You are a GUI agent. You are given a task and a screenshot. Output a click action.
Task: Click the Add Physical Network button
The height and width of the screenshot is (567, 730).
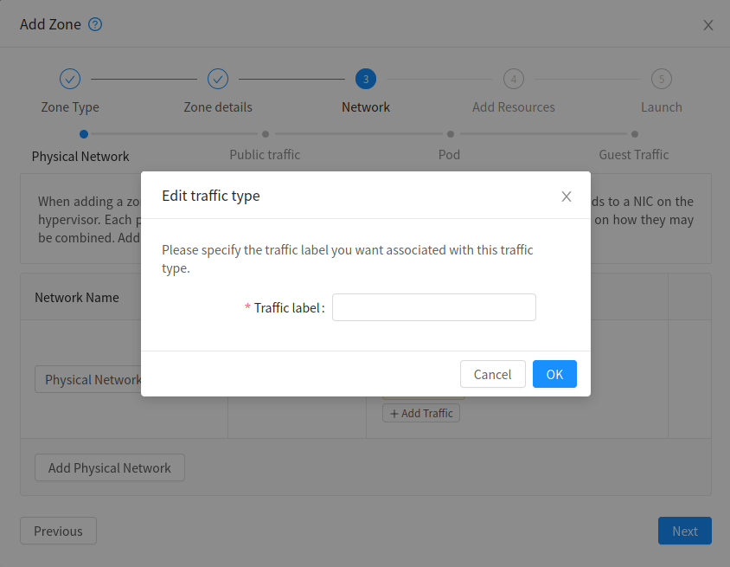point(109,467)
